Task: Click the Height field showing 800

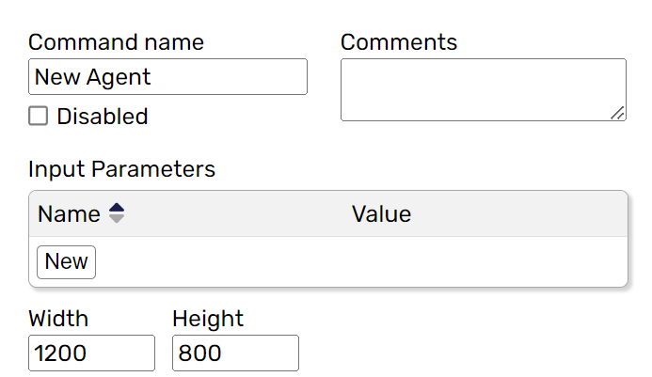Action: pos(235,353)
